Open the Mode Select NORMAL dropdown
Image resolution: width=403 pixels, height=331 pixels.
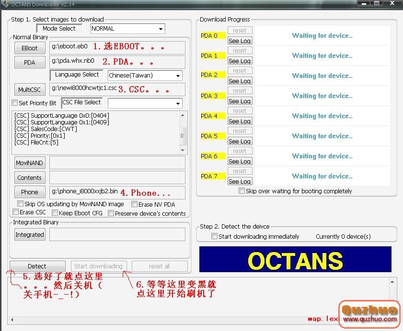[128, 29]
